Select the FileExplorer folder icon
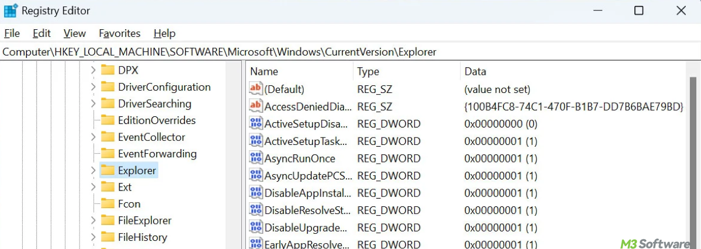The height and width of the screenshot is (249, 701). point(107,221)
